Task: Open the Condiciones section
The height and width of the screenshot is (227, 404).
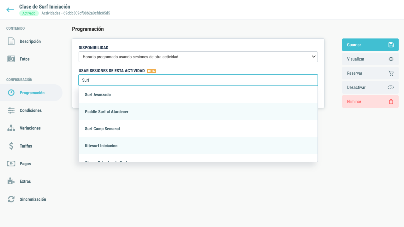Action: point(31,110)
